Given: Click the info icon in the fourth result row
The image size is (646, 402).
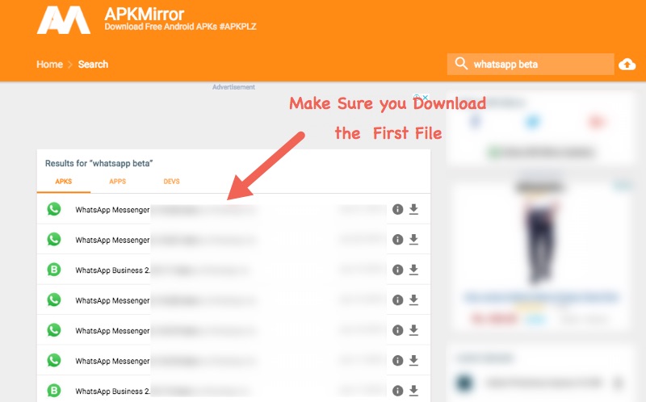Looking at the screenshot, I should coord(397,299).
